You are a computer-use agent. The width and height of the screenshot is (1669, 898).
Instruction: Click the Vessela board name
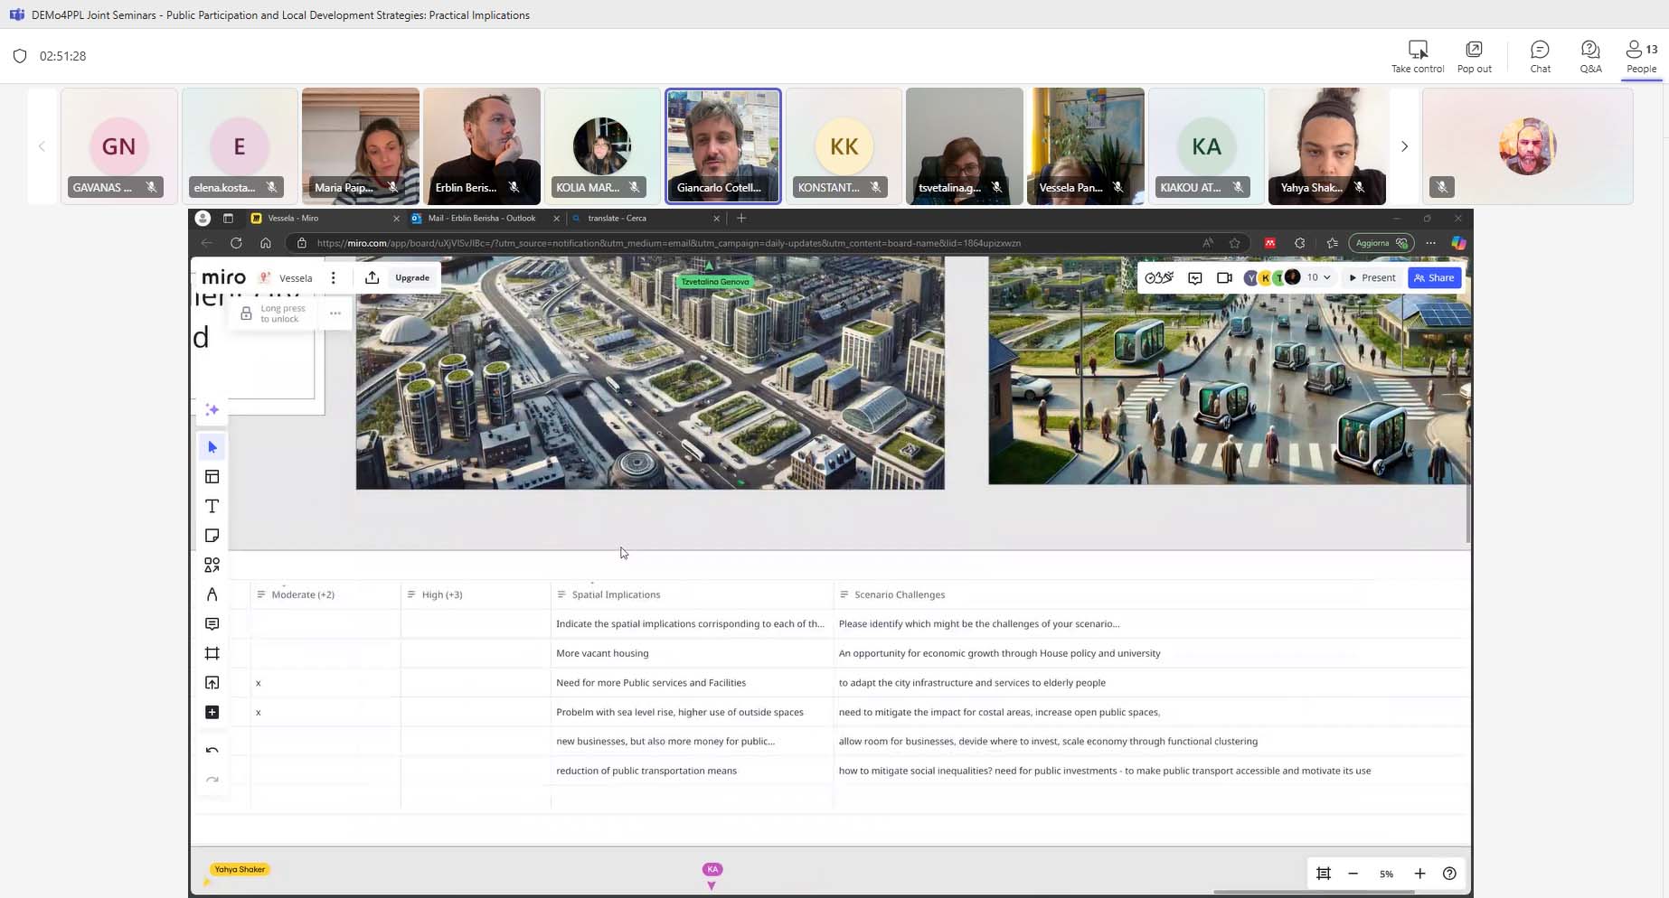296,278
